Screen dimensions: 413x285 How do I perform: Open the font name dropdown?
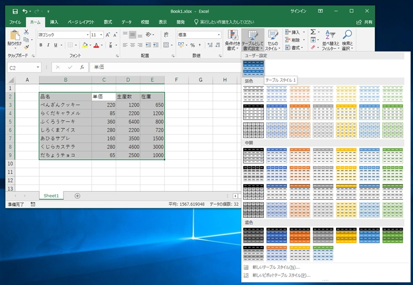pyautogui.click(x=88, y=35)
